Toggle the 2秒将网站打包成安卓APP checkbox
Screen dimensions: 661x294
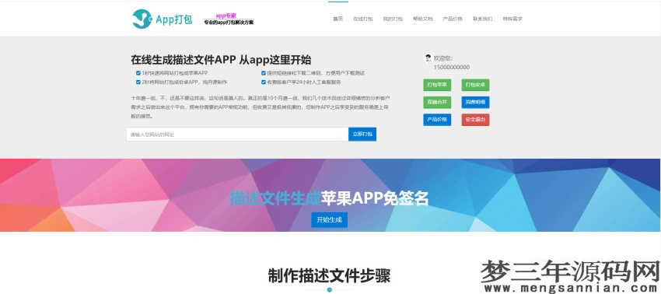tap(138, 82)
